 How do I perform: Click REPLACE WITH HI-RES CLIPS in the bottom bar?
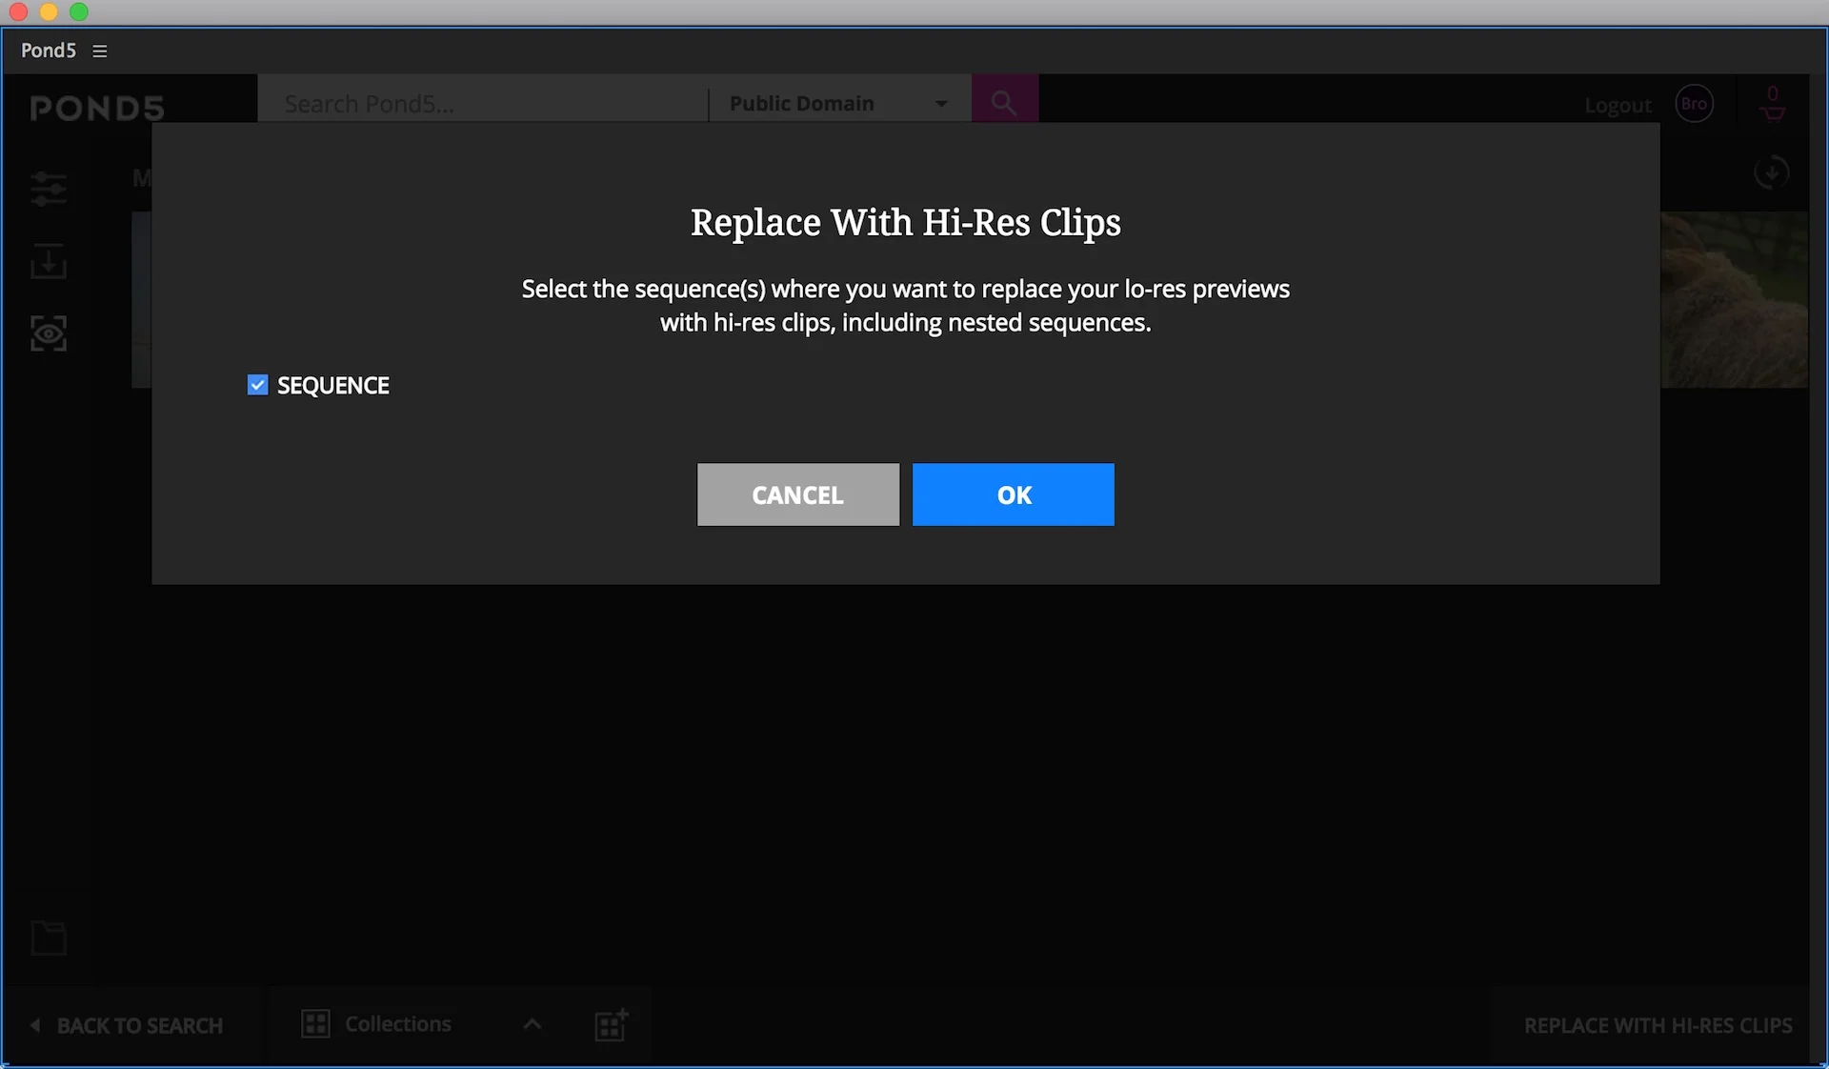[1658, 1026]
